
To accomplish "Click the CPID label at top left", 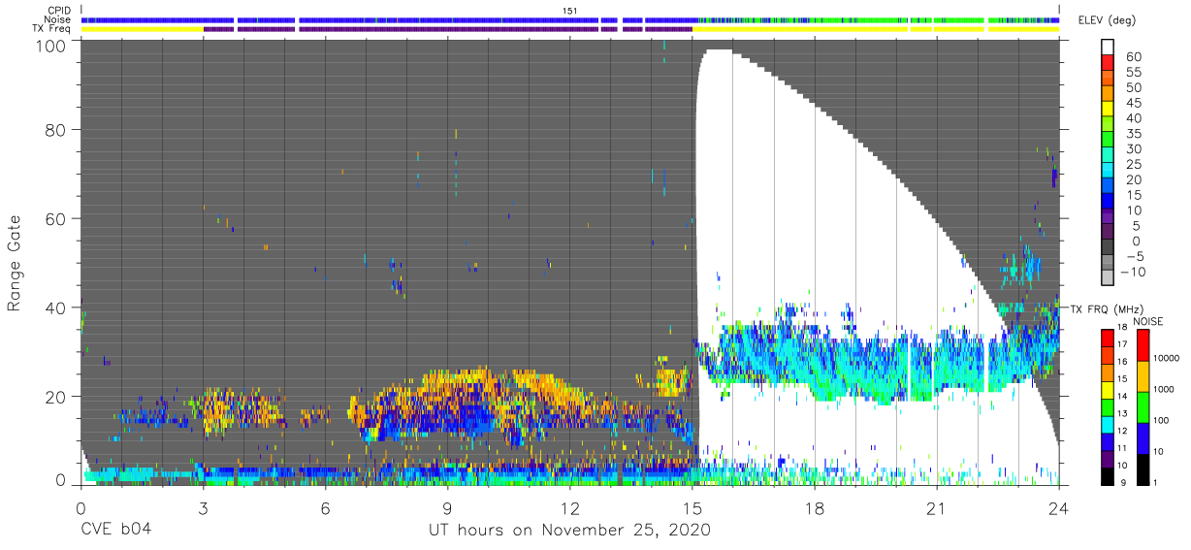I will 60,11.
